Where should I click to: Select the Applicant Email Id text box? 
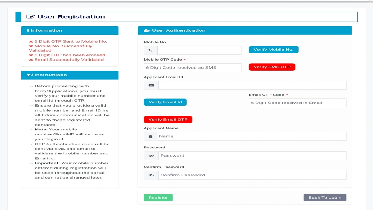tap(252, 85)
